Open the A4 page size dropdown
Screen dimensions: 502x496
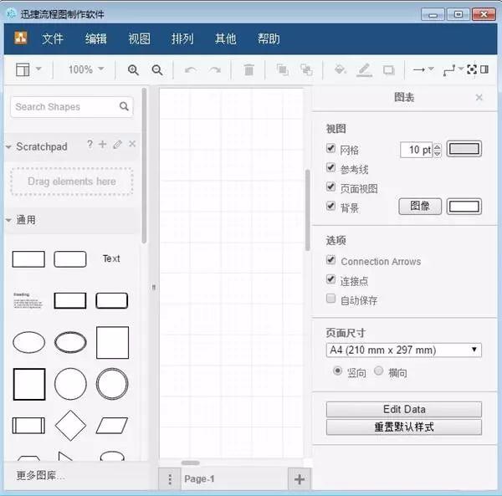pyautogui.click(x=404, y=350)
